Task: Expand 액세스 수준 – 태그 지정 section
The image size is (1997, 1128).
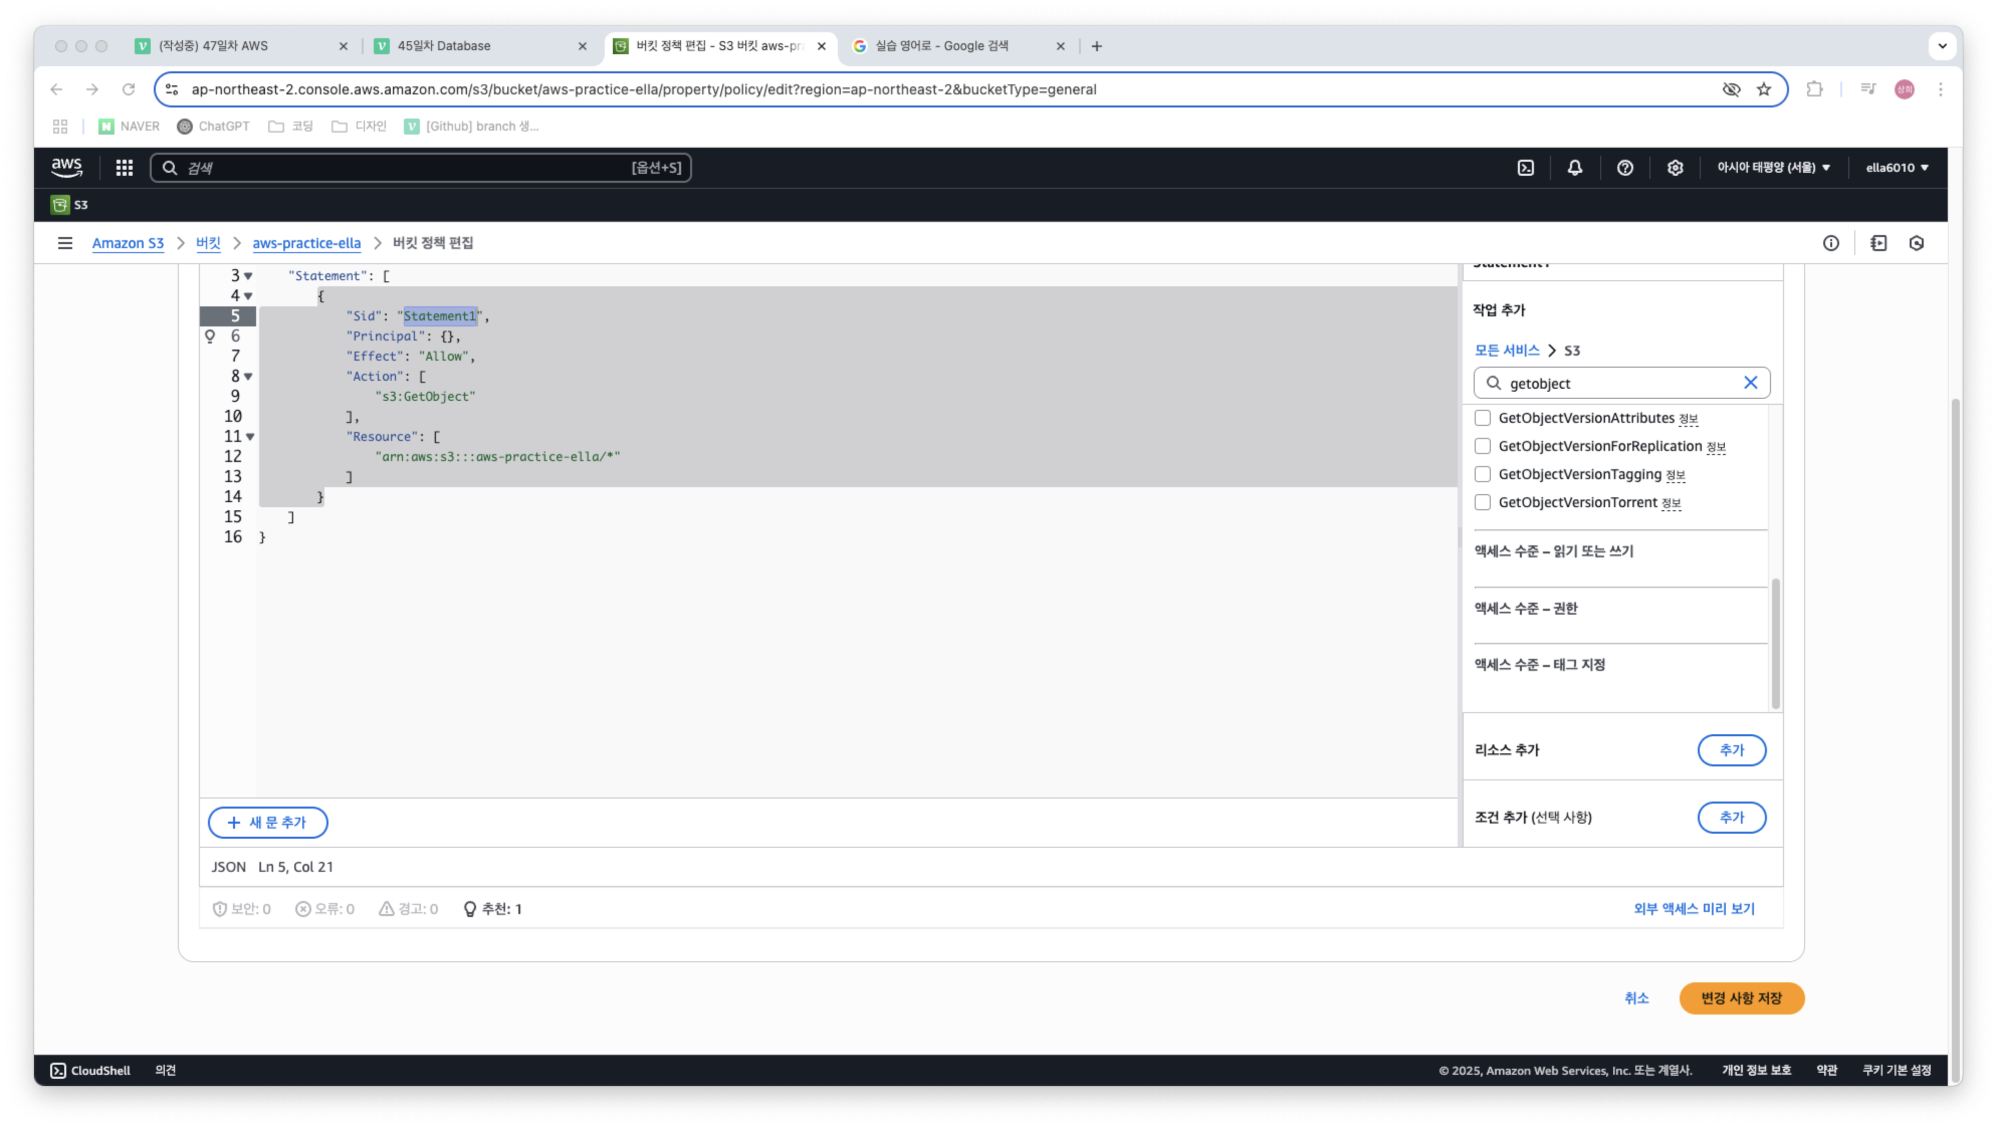Action: pyautogui.click(x=1539, y=664)
